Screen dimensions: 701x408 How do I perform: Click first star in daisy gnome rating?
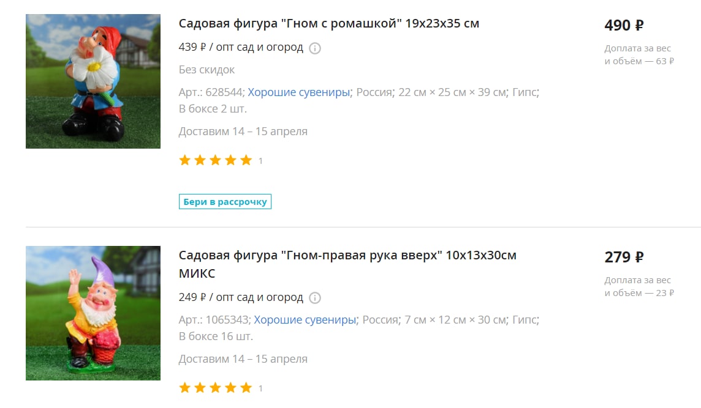[x=184, y=160]
